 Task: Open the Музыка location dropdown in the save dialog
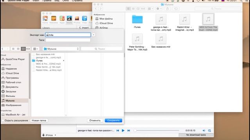(x=61, y=49)
